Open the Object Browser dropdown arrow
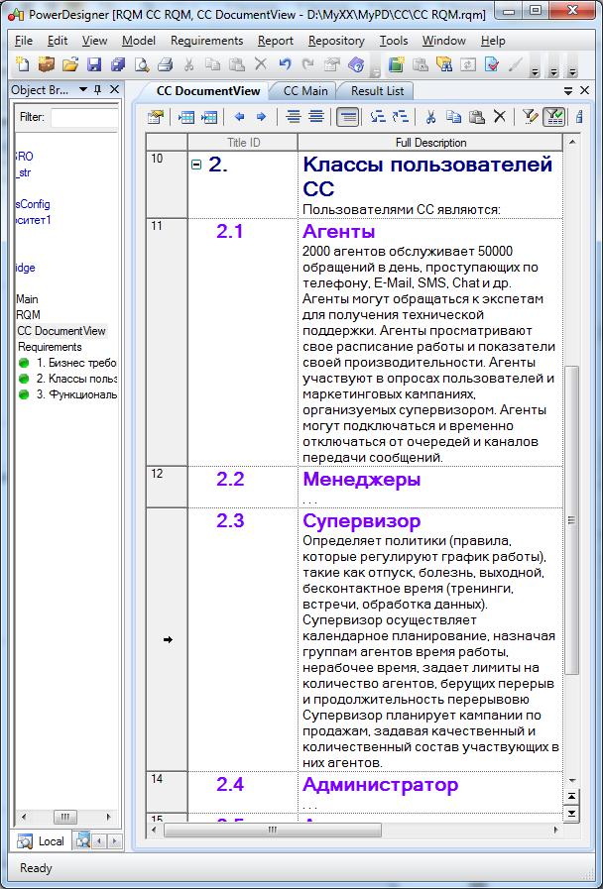Viewport: 603px width, 889px height. coord(83,89)
